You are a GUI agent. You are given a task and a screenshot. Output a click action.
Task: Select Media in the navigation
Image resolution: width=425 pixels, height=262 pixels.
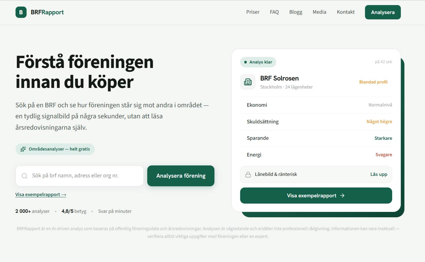coord(319,12)
